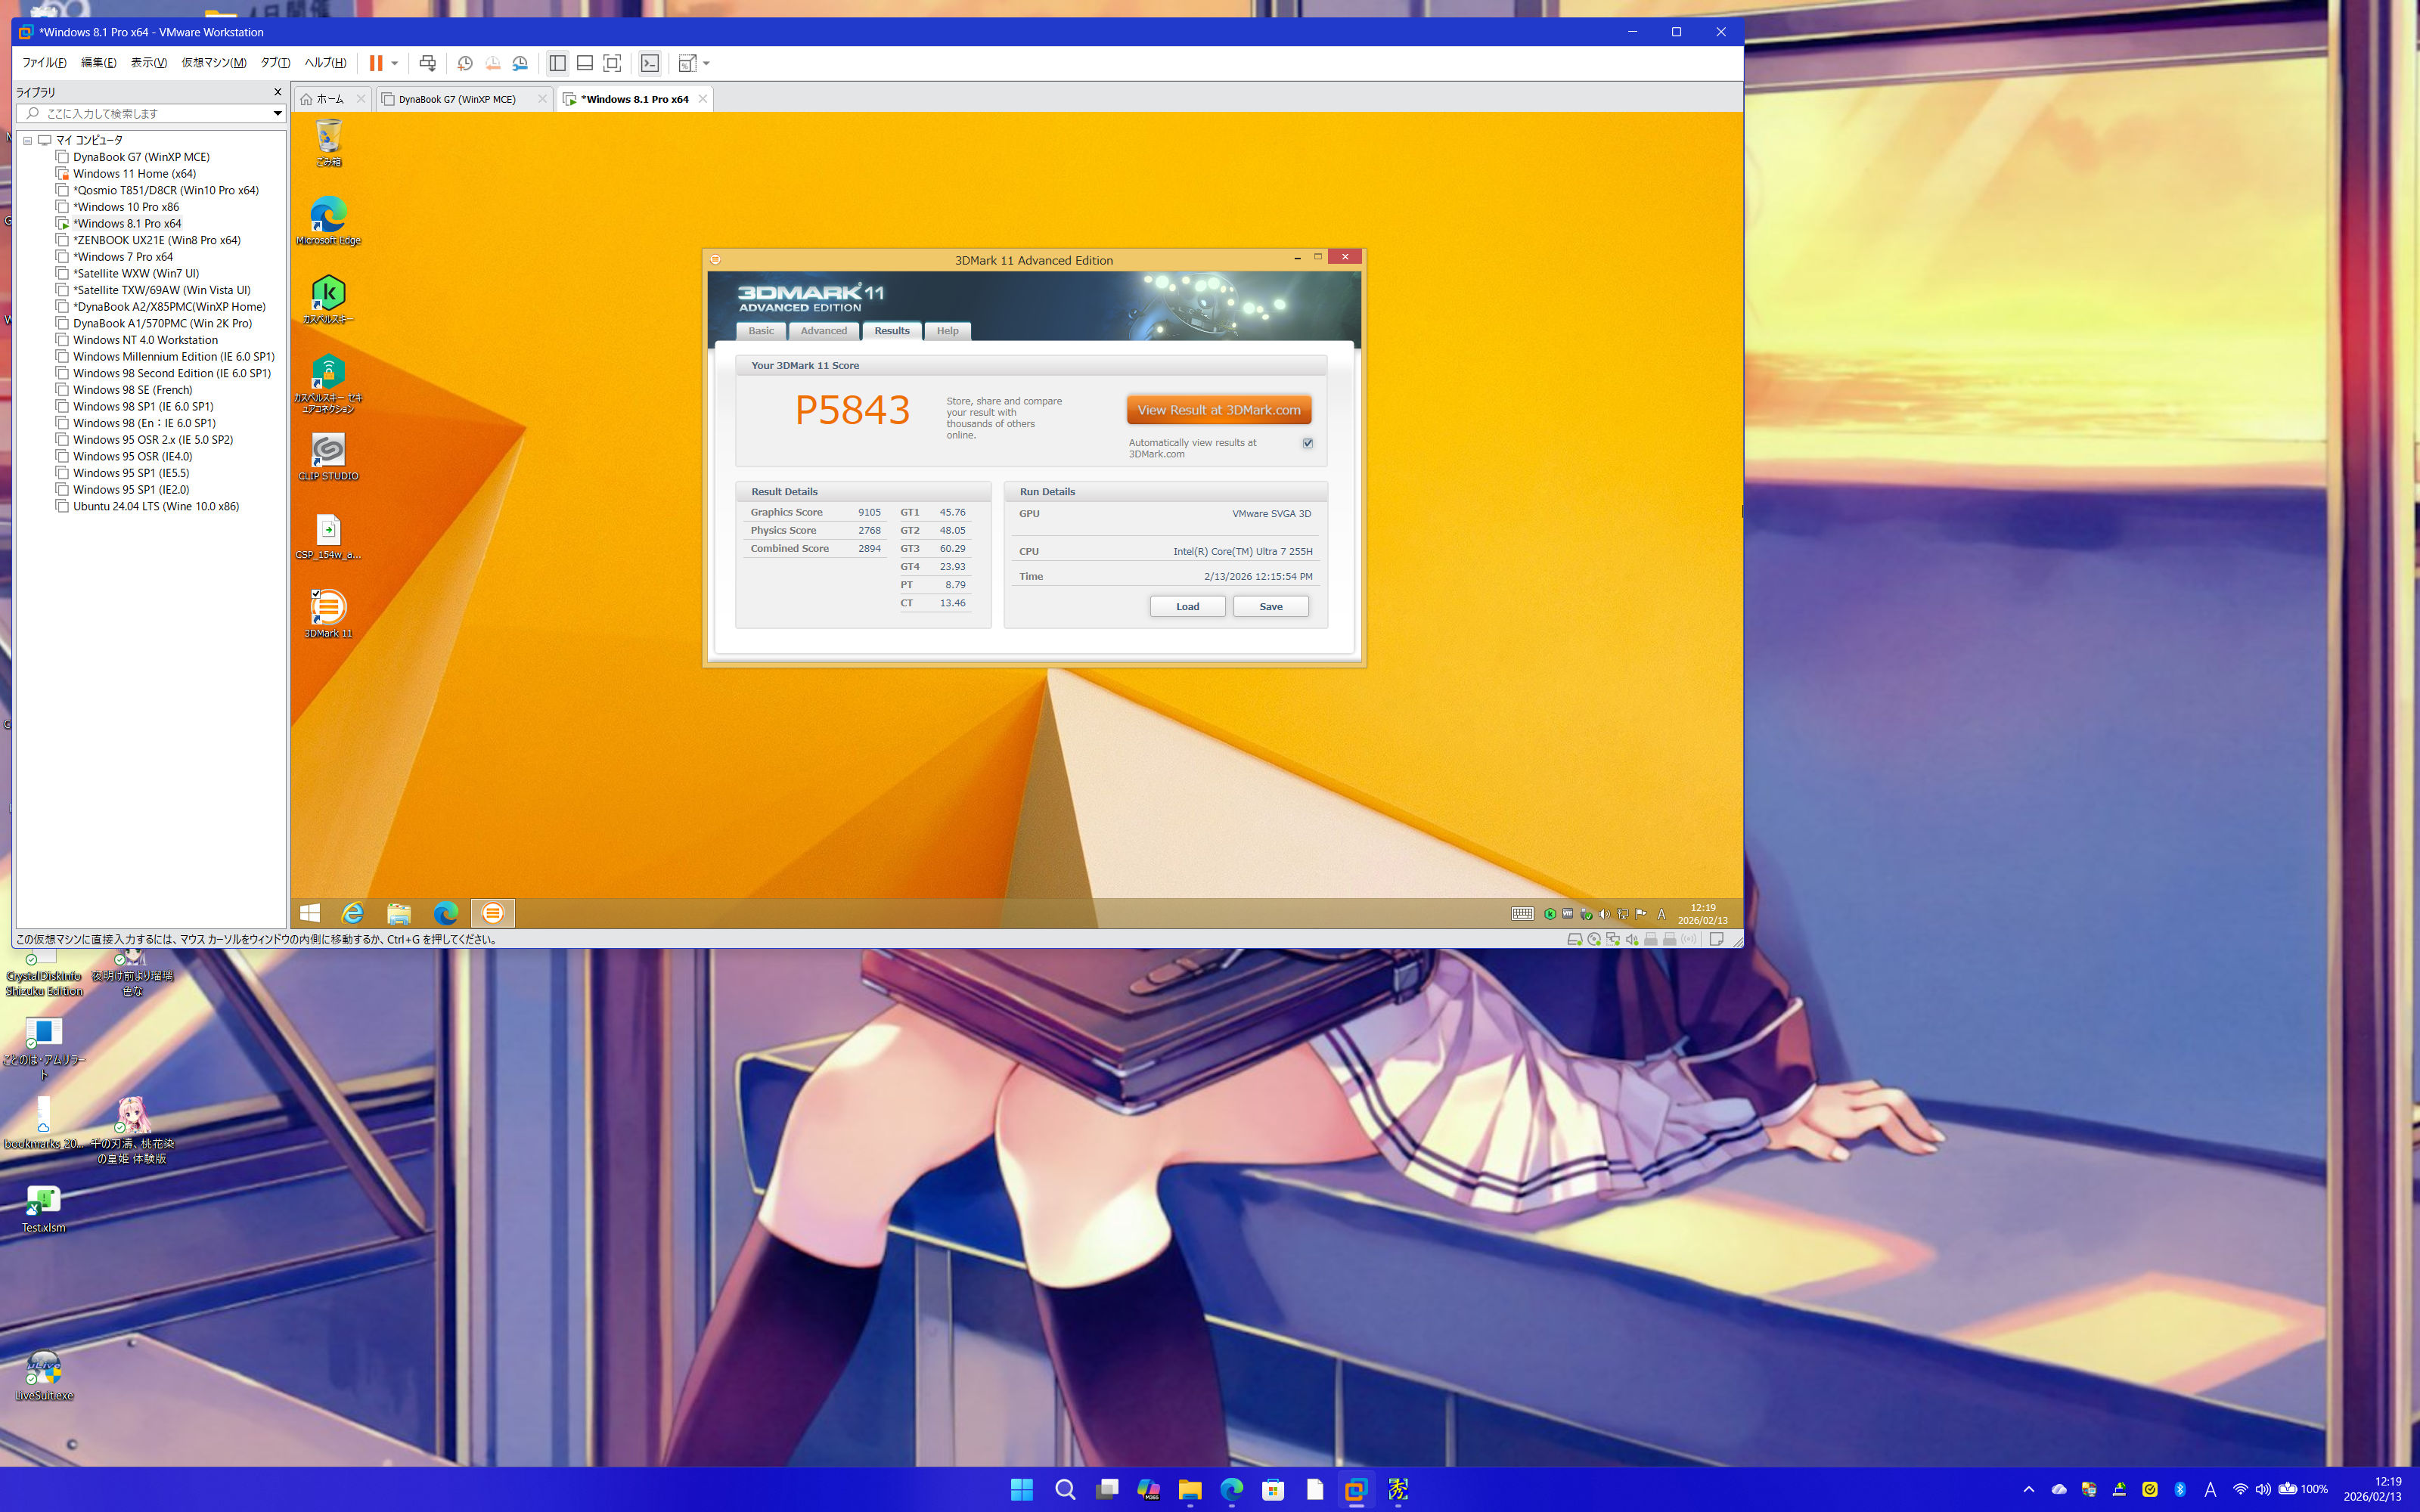
Task: Take a snapshot using clock-plus icon
Action: pyautogui.click(x=465, y=63)
